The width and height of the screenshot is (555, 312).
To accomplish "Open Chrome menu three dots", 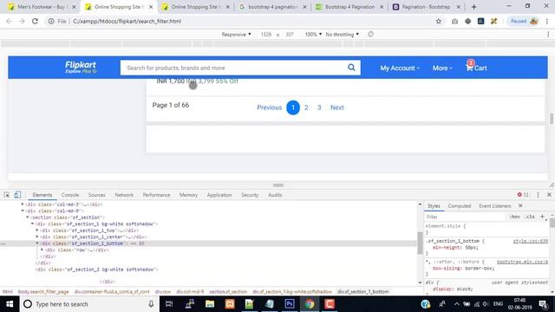I will click(547, 21).
